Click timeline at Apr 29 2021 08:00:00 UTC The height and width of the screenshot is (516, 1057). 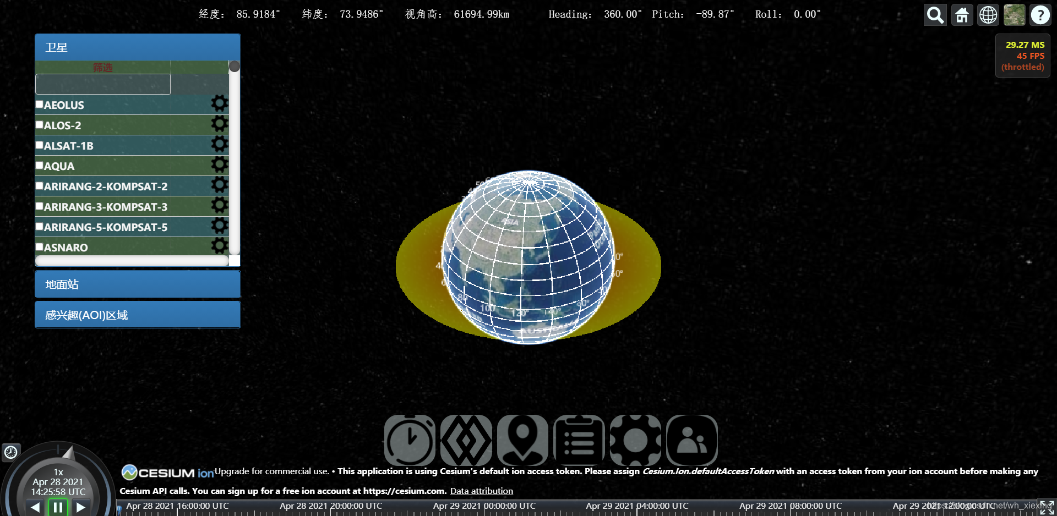(x=791, y=507)
